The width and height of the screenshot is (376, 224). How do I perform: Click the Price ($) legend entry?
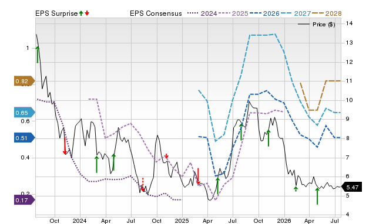pyautogui.click(x=317, y=25)
